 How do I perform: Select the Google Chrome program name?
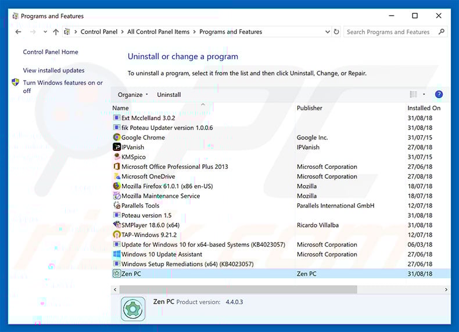coord(143,137)
